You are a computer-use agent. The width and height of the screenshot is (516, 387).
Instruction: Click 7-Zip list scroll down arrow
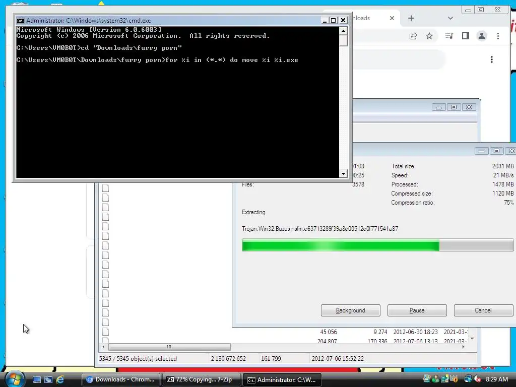click(472, 339)
